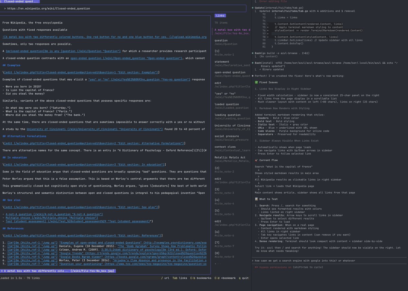Click the bullet before Bash(go build -o azul-browse
408x291 pixels.
[253, 53]
